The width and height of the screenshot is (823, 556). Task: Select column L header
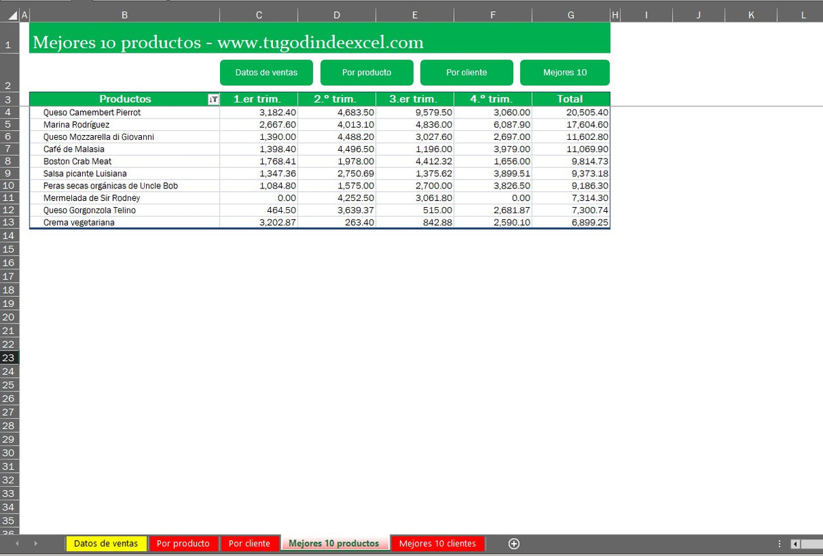point(803,14)
